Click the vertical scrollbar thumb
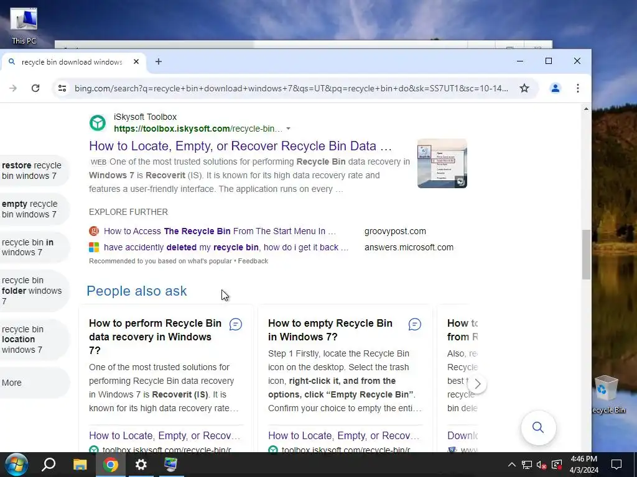 click(x=586, y=254)
